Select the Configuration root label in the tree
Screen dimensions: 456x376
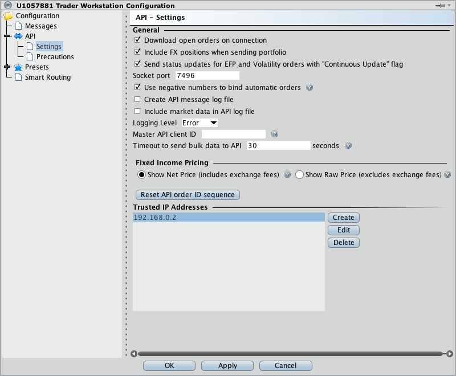(x=38, y=16)
